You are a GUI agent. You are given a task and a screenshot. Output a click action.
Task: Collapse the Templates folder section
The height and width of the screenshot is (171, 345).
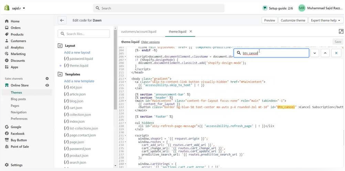pos(60,74)
